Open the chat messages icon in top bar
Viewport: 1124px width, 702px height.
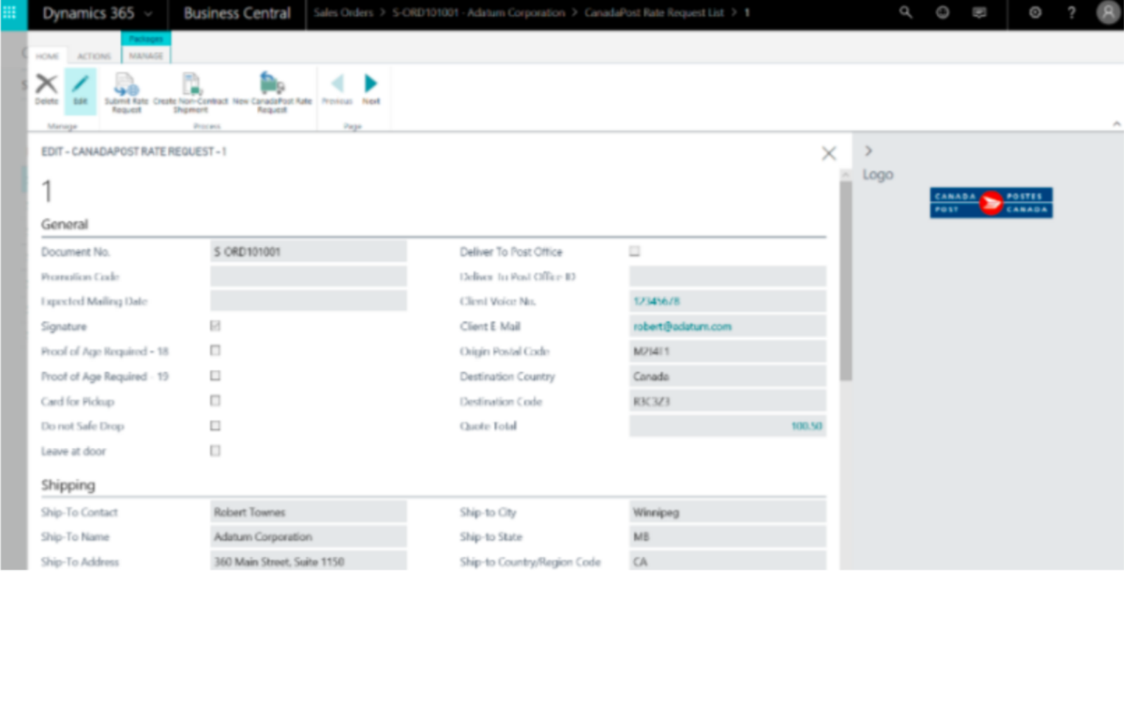[x=979, y=13]
